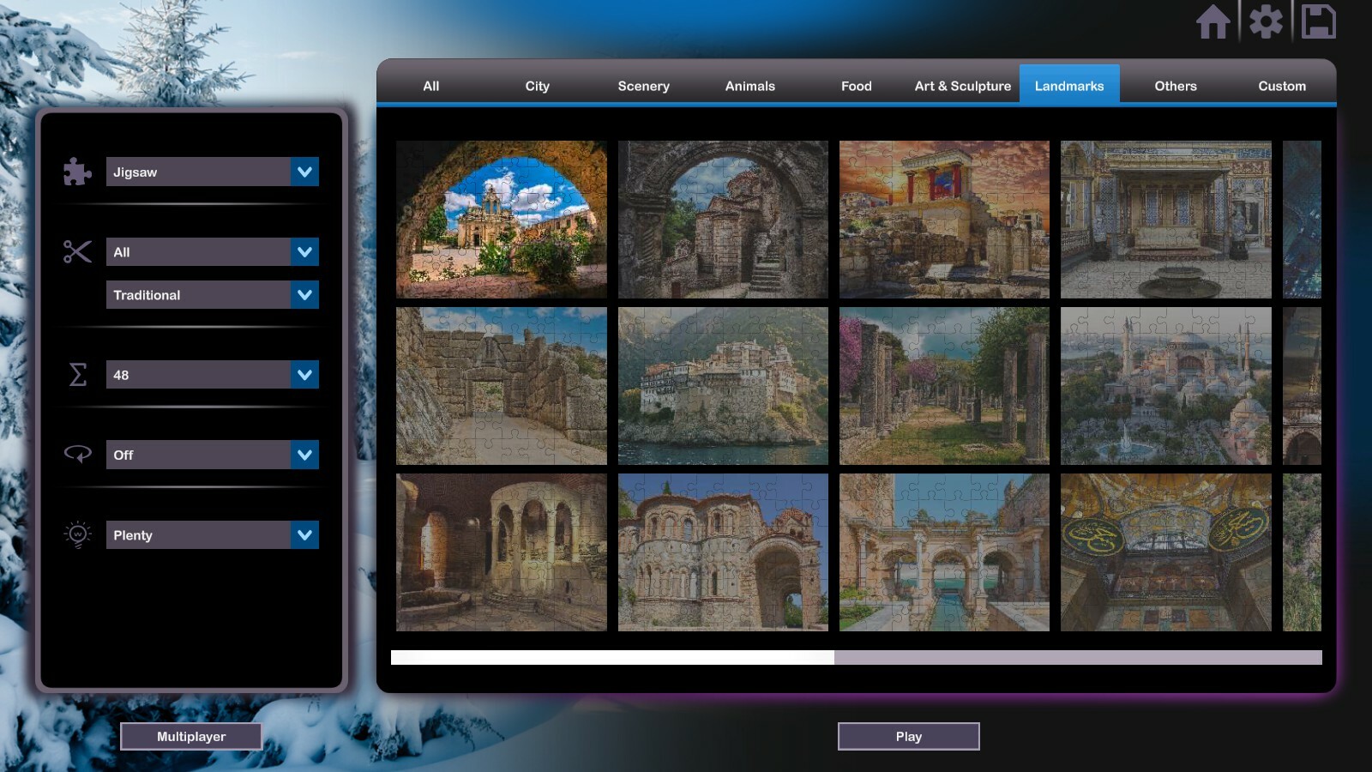Click the sigma piece-count icon
Viewport: 1372px width, 772px height.
[77, 374]
